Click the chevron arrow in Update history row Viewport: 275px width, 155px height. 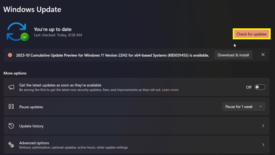263,126
